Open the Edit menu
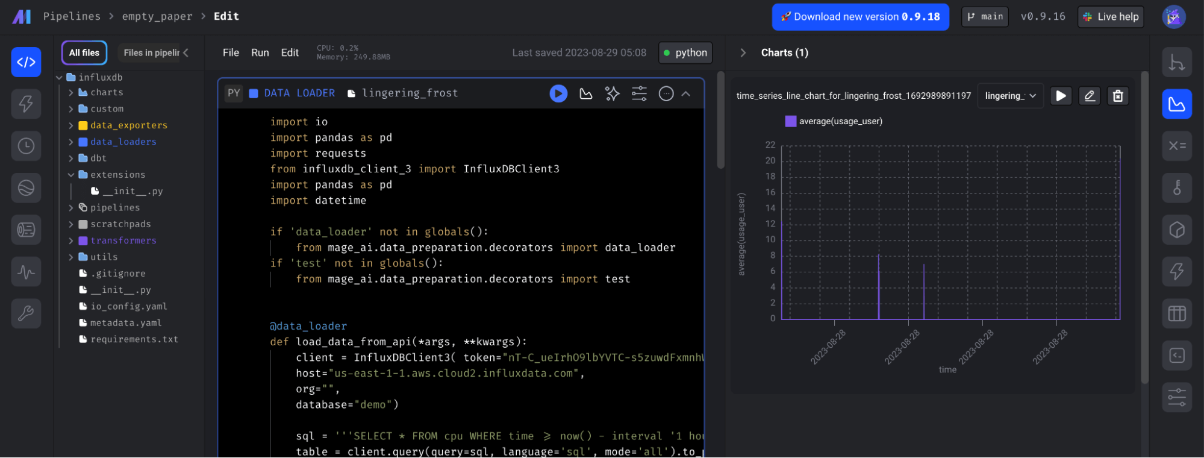1204x458 pixels. (x=290, y=53)
